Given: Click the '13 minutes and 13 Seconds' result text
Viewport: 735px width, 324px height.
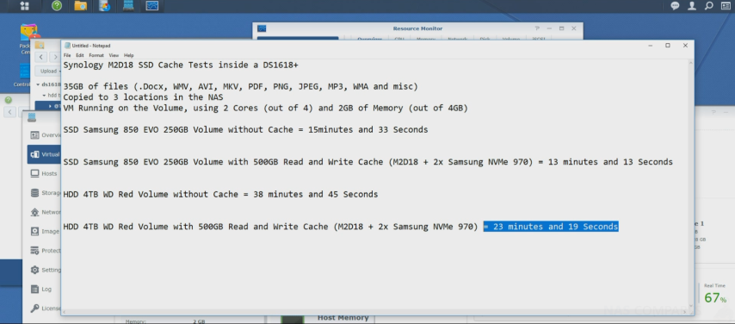Looking at the screenshot, I should (610, 162).
